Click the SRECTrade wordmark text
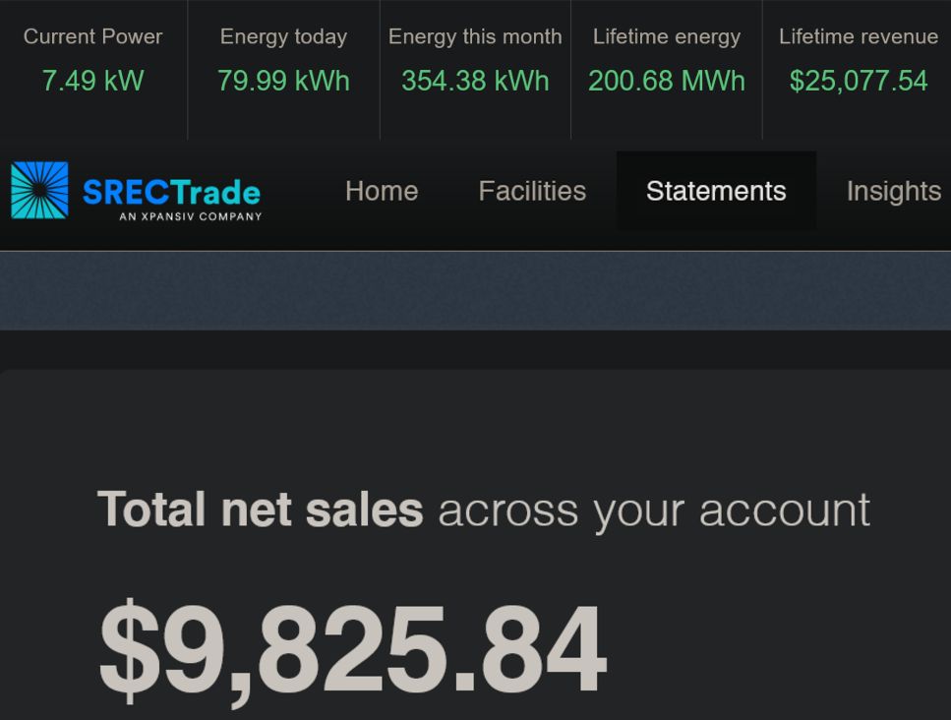Viewport: 951px width, 720px height. (x=171, y=191)
